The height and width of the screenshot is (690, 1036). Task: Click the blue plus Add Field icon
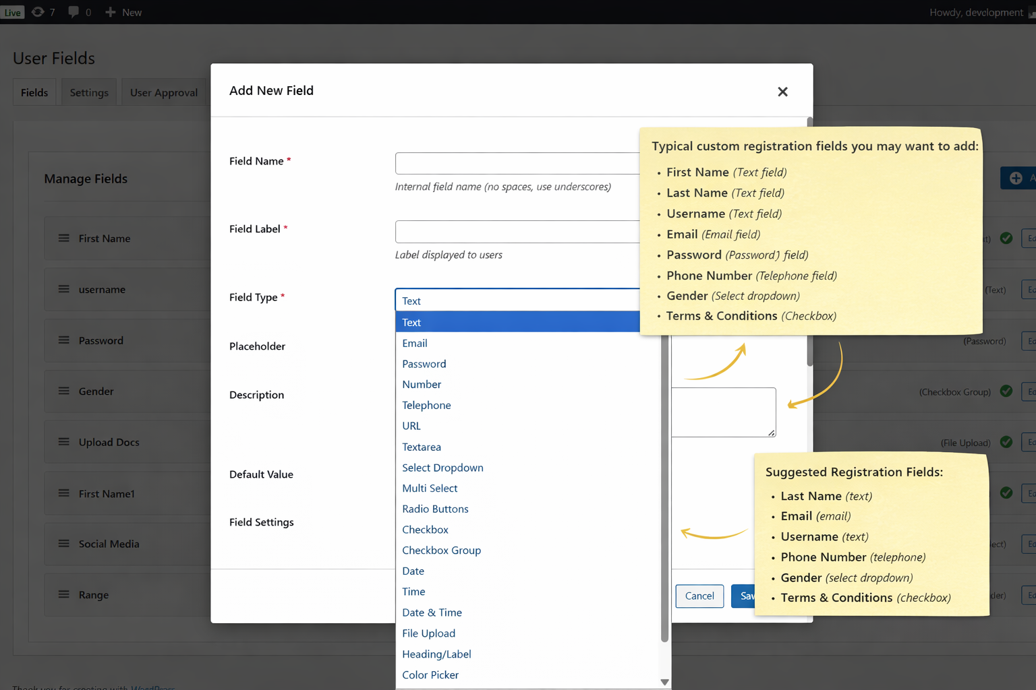[1017, 178]
